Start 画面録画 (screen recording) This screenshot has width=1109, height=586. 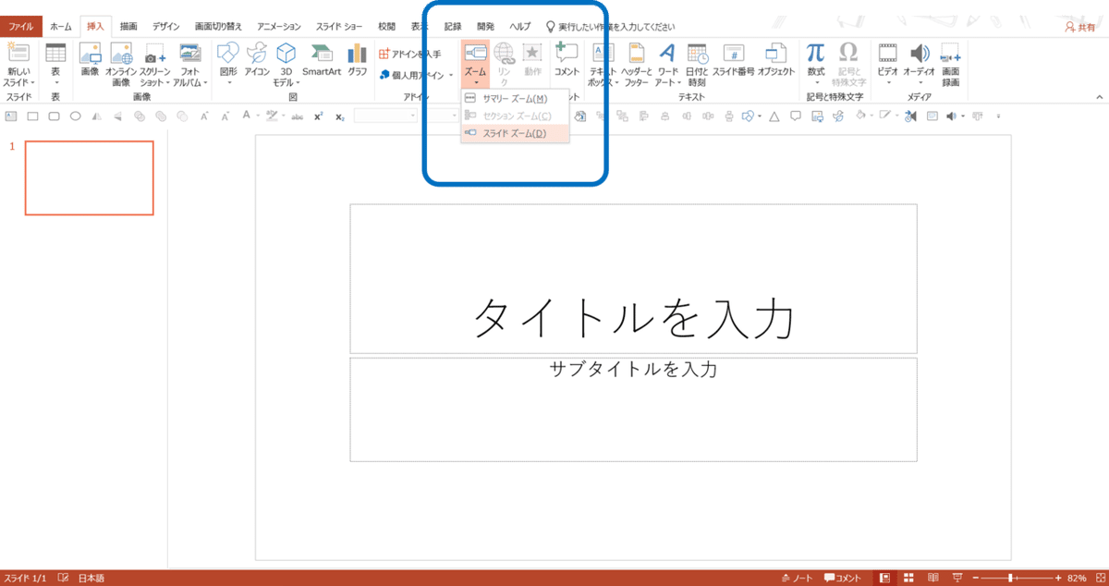click(952, 65)
